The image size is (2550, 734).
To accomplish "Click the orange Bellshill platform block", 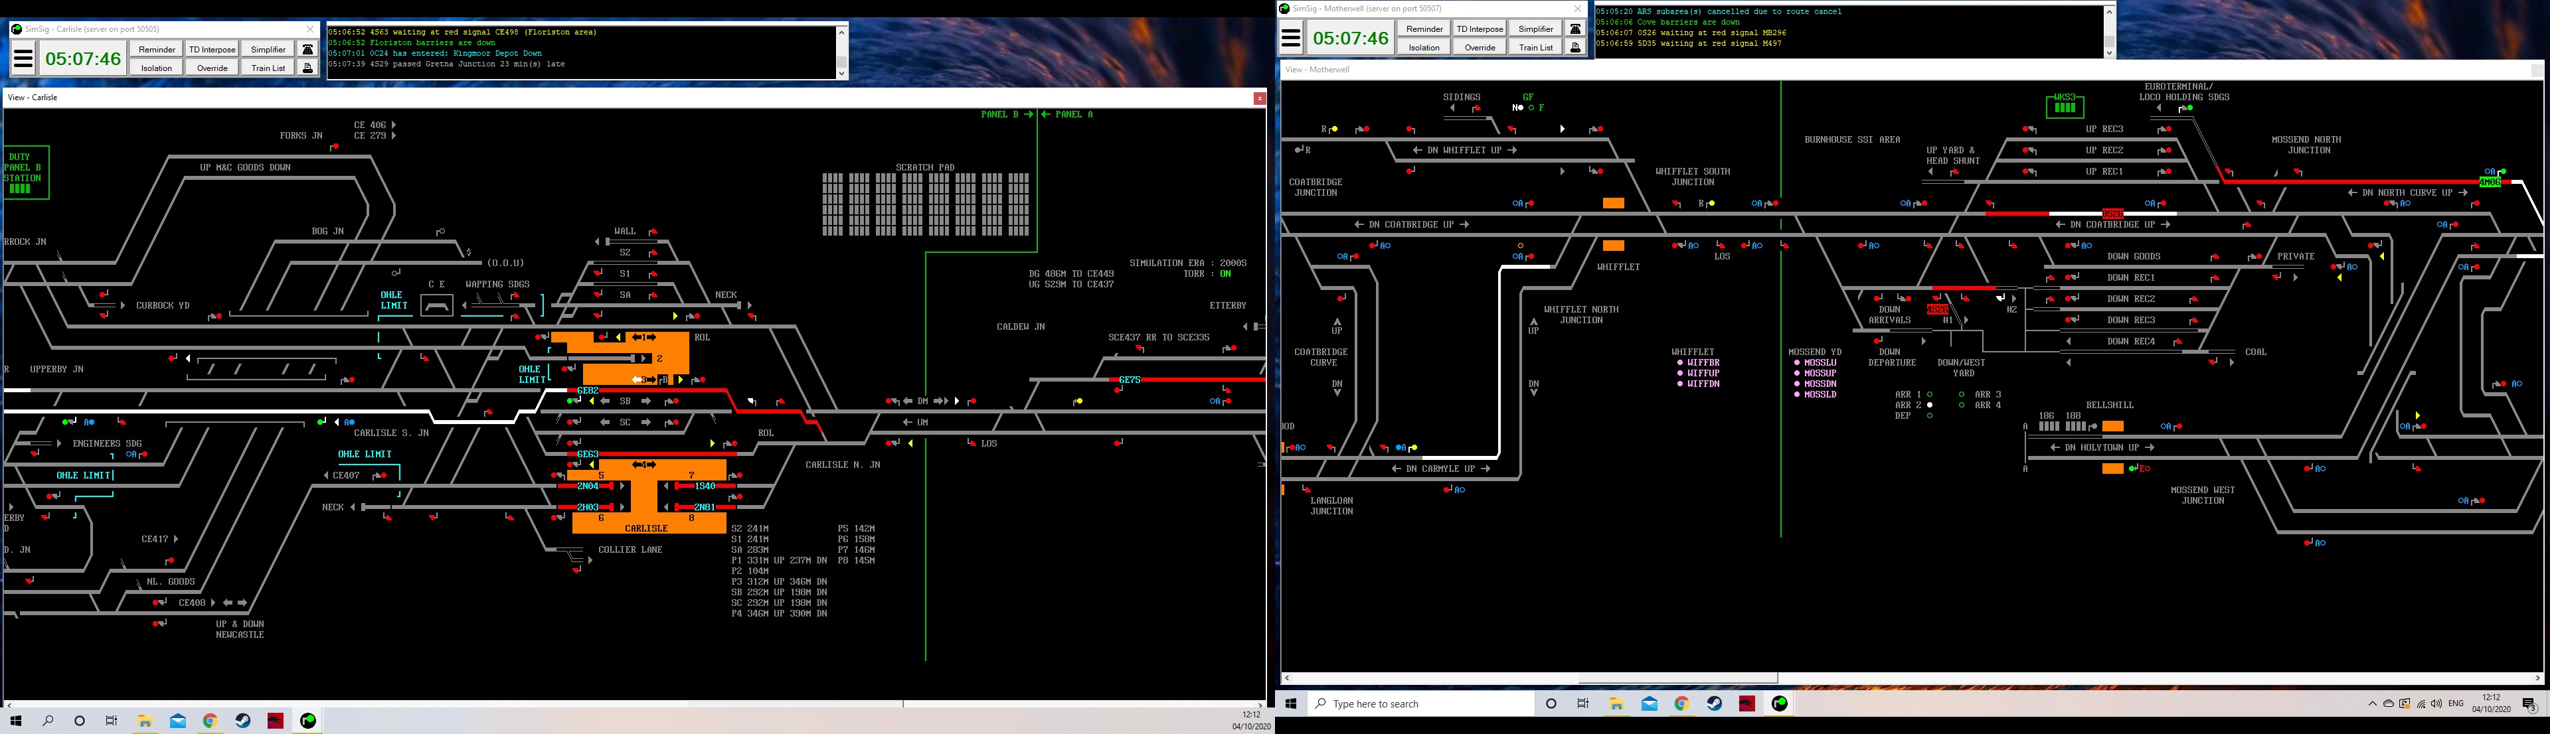I will 2114,426.
